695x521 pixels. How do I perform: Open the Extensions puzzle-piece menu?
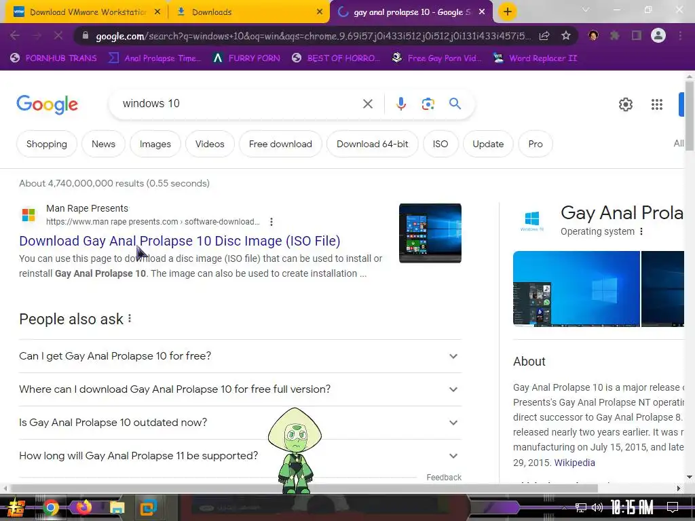coord(615,35)
